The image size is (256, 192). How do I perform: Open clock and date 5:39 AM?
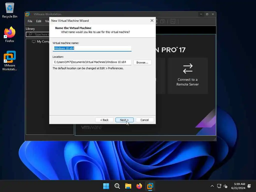point(238,186)
